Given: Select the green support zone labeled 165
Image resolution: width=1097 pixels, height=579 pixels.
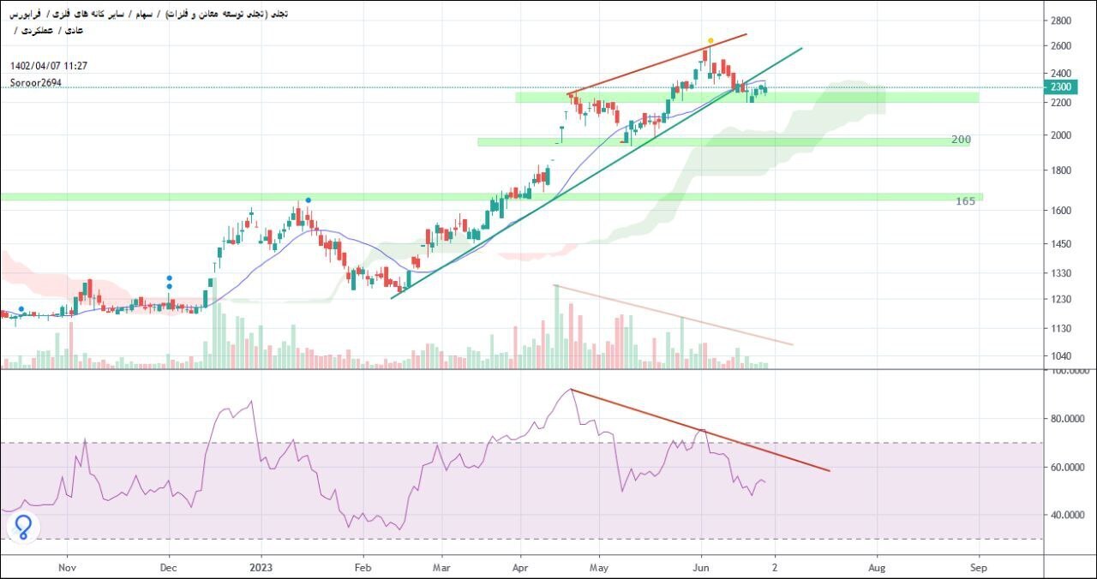Looking at the screenshot, I should pyautogui.click(x=491, y=197).
